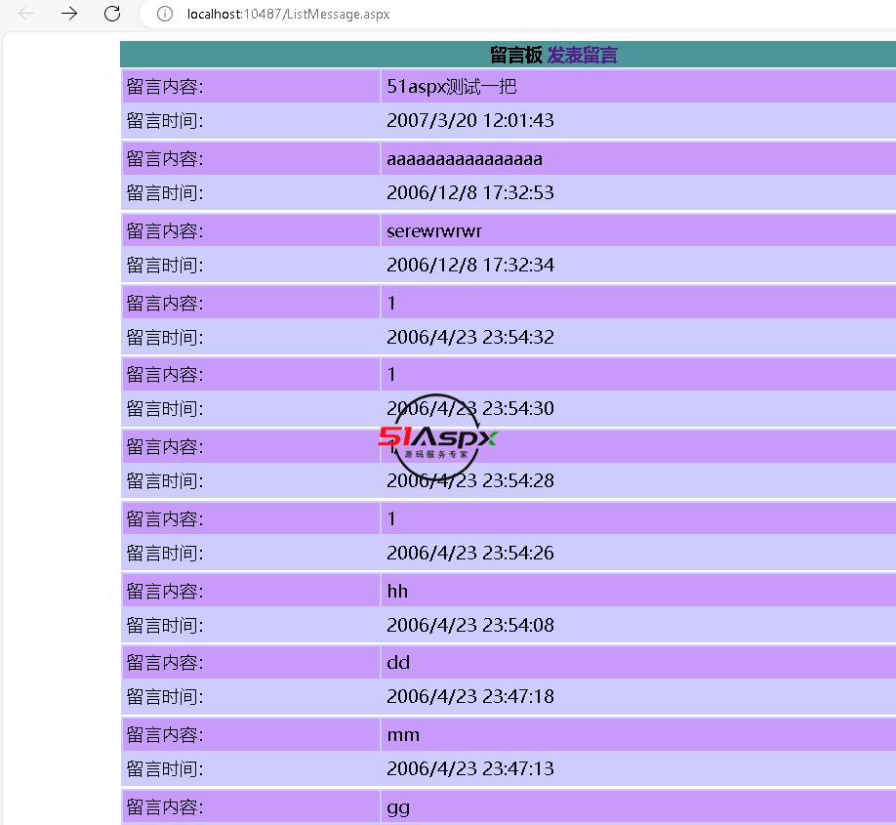Screen dimensions: 896x825
Task: Select the message text aaaaaaaaaaaaaaaa
Action: pos(465,159)
